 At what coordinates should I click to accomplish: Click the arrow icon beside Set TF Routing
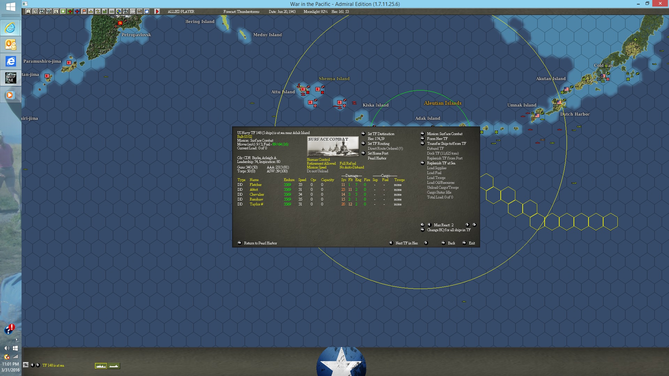363,143
